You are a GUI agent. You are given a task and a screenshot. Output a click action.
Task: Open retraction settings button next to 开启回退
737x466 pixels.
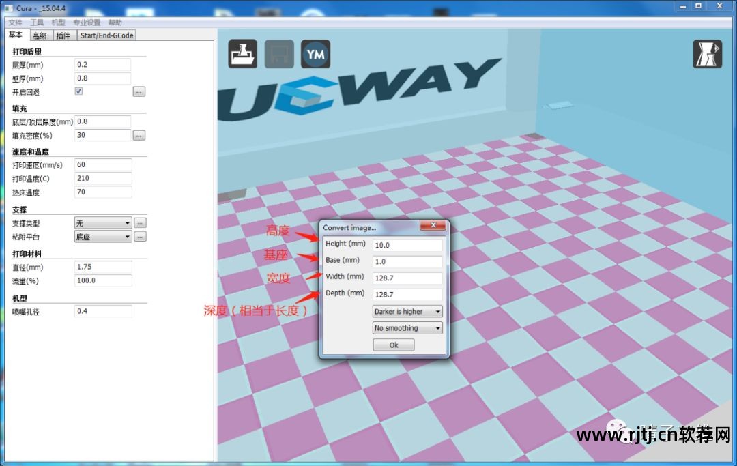[139, 92]
